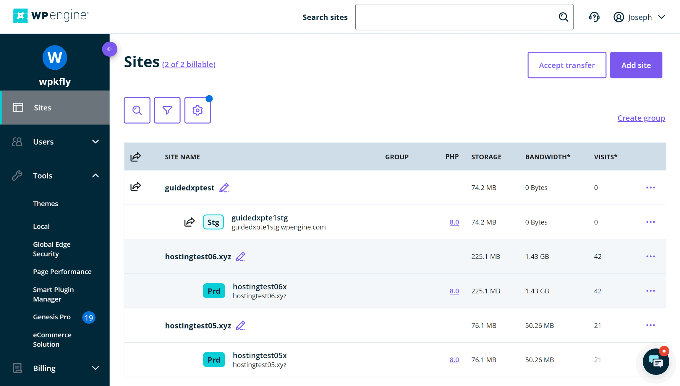Image resolution: width=680 pixels, height=386 pixels.
Task: Open the more options menu for guidedxptest
Action: (650, 188)
